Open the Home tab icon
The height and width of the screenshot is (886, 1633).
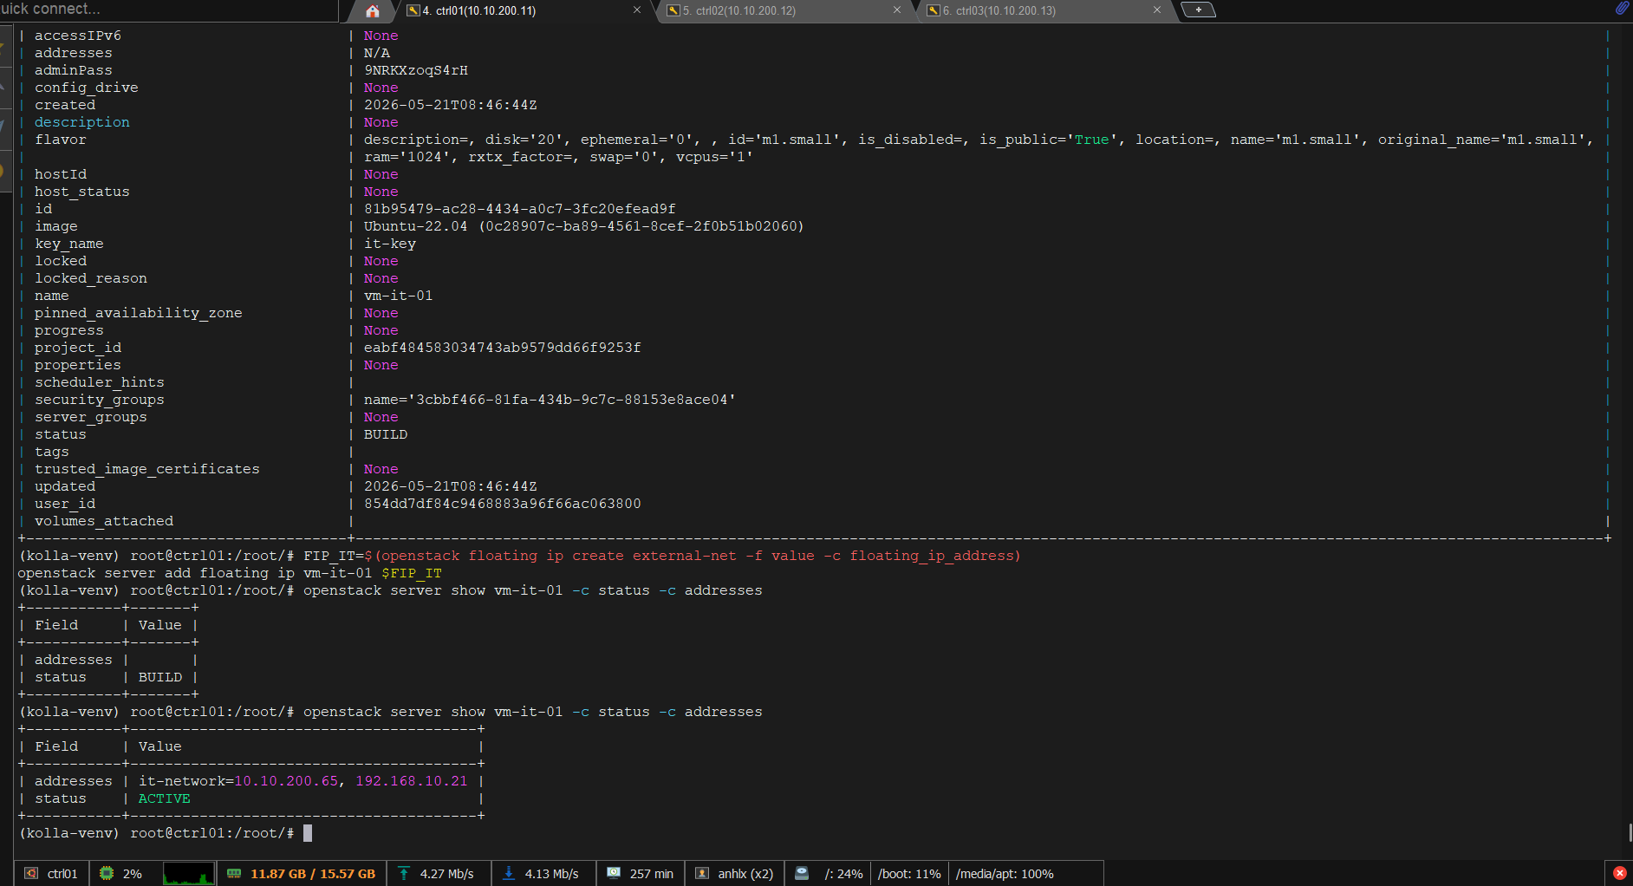click(x=373, y=10)
